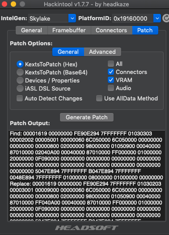Select the Patch tab

pyautogui.click(x=145, y=30)
